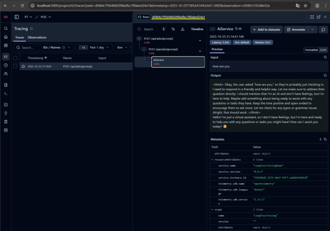This screenshot has width=330, height=231.
Task: Collapse the top POST /api/aidv/prompt tree node
Action: [200, 40]
